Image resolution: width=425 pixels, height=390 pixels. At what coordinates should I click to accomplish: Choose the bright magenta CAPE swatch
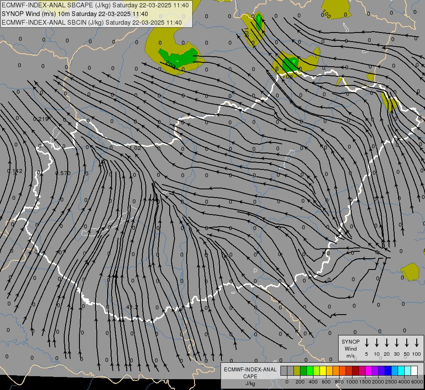coord(369,370)
